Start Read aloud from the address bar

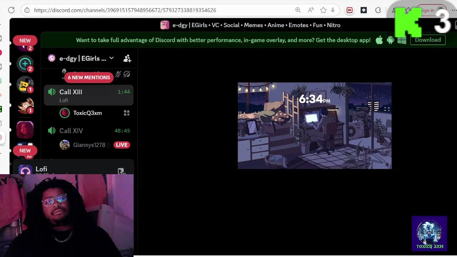(x=311, y=10)
